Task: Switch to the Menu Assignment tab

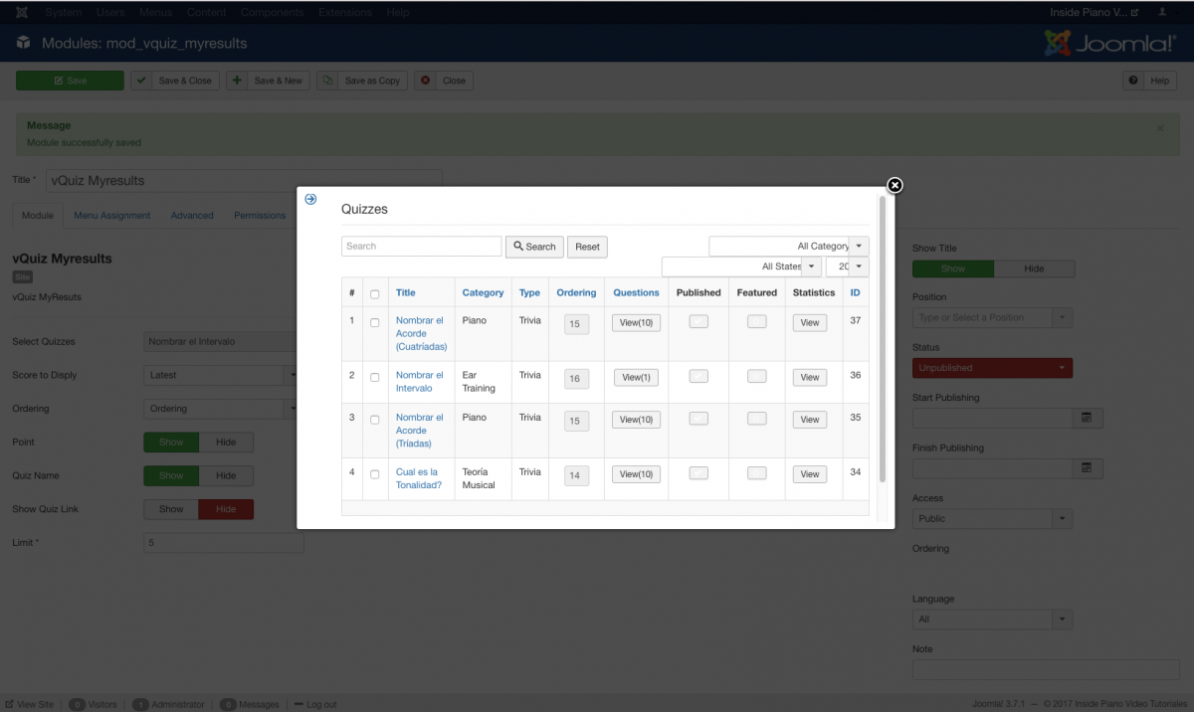Action: pyautogui.click(x=111, y=215)
